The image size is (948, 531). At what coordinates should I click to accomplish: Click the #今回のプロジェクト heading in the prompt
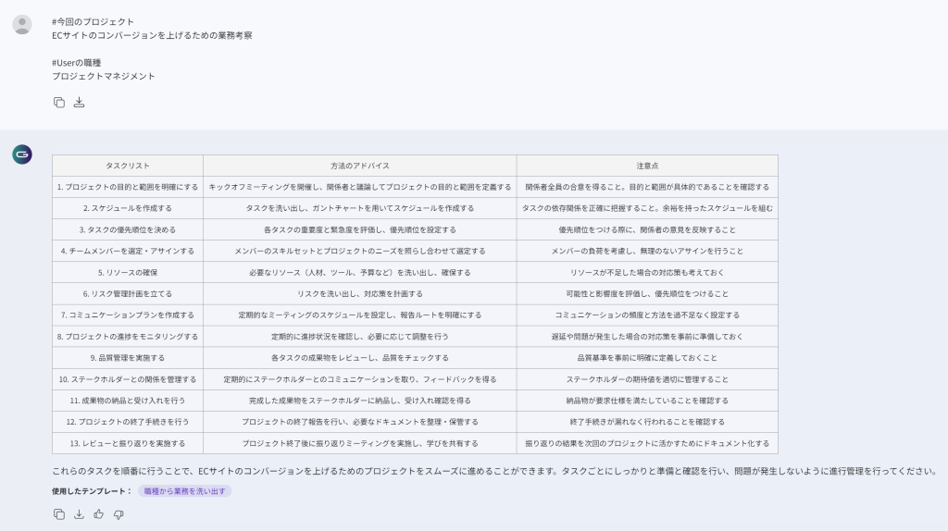pos(93,21)
